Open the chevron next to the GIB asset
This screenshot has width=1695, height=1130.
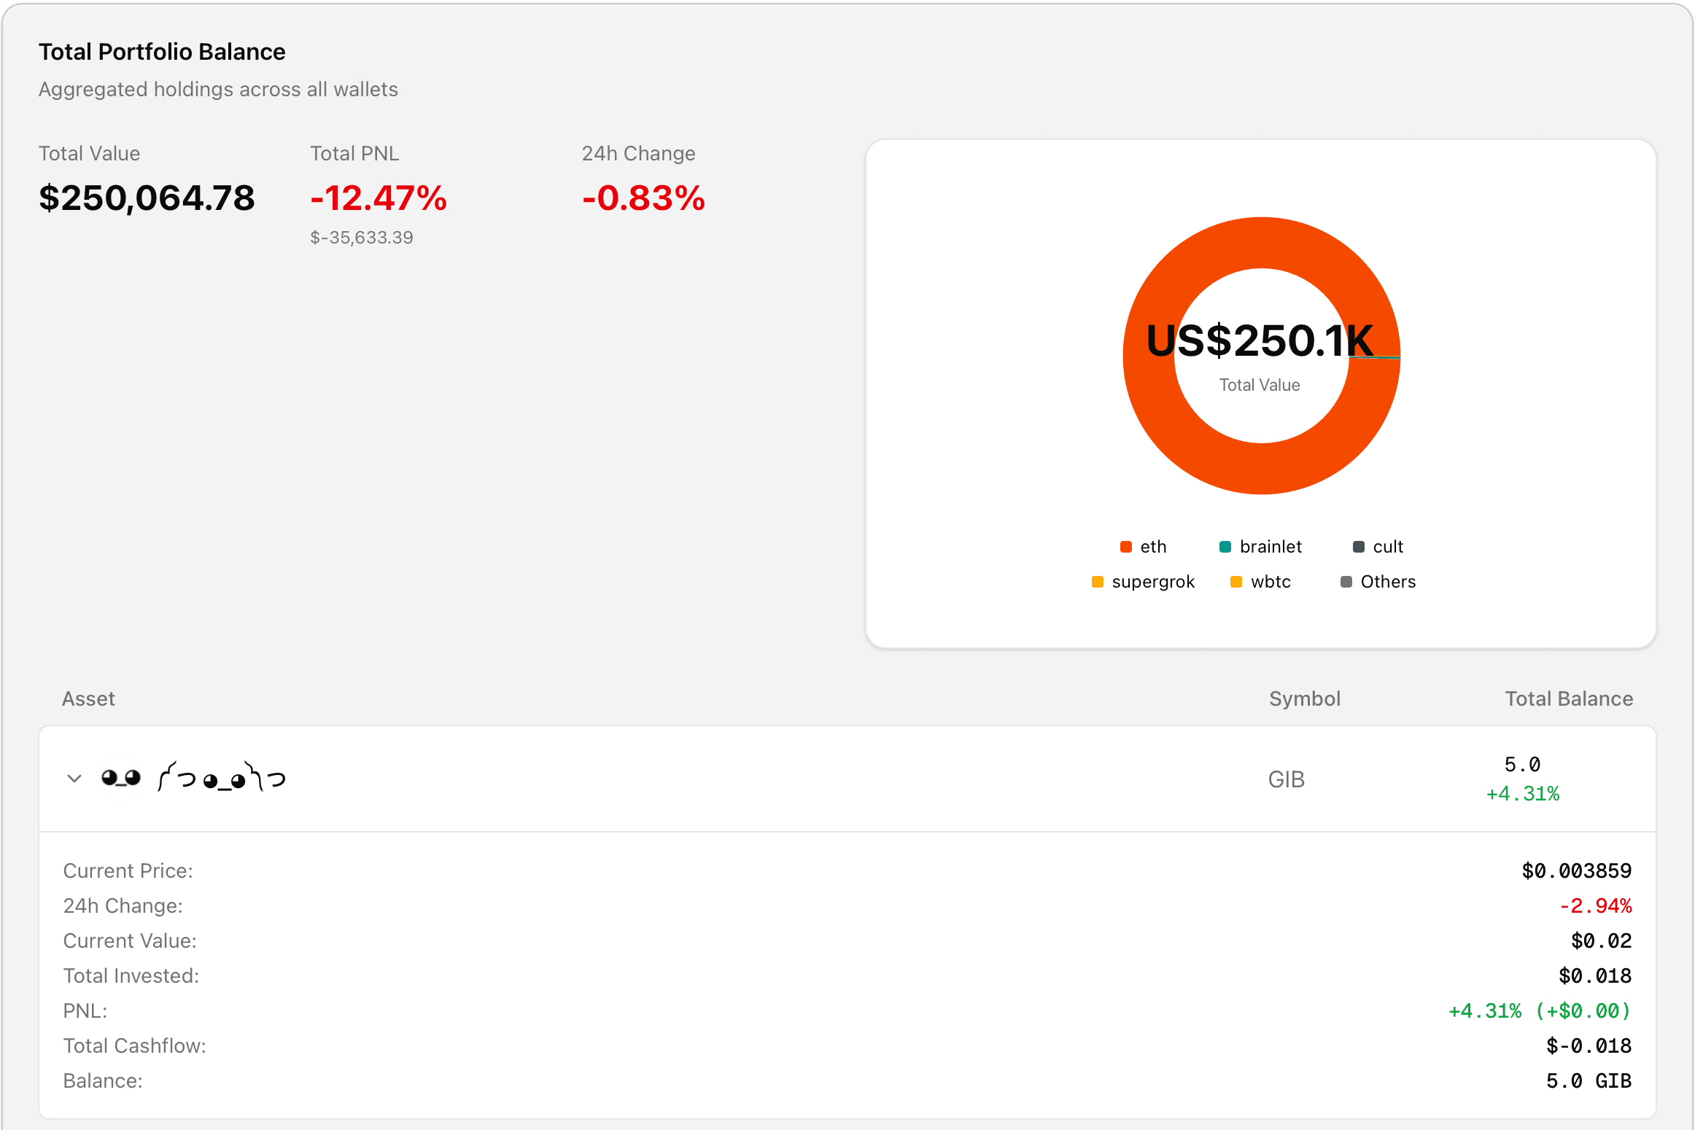(x=74, y=779)
